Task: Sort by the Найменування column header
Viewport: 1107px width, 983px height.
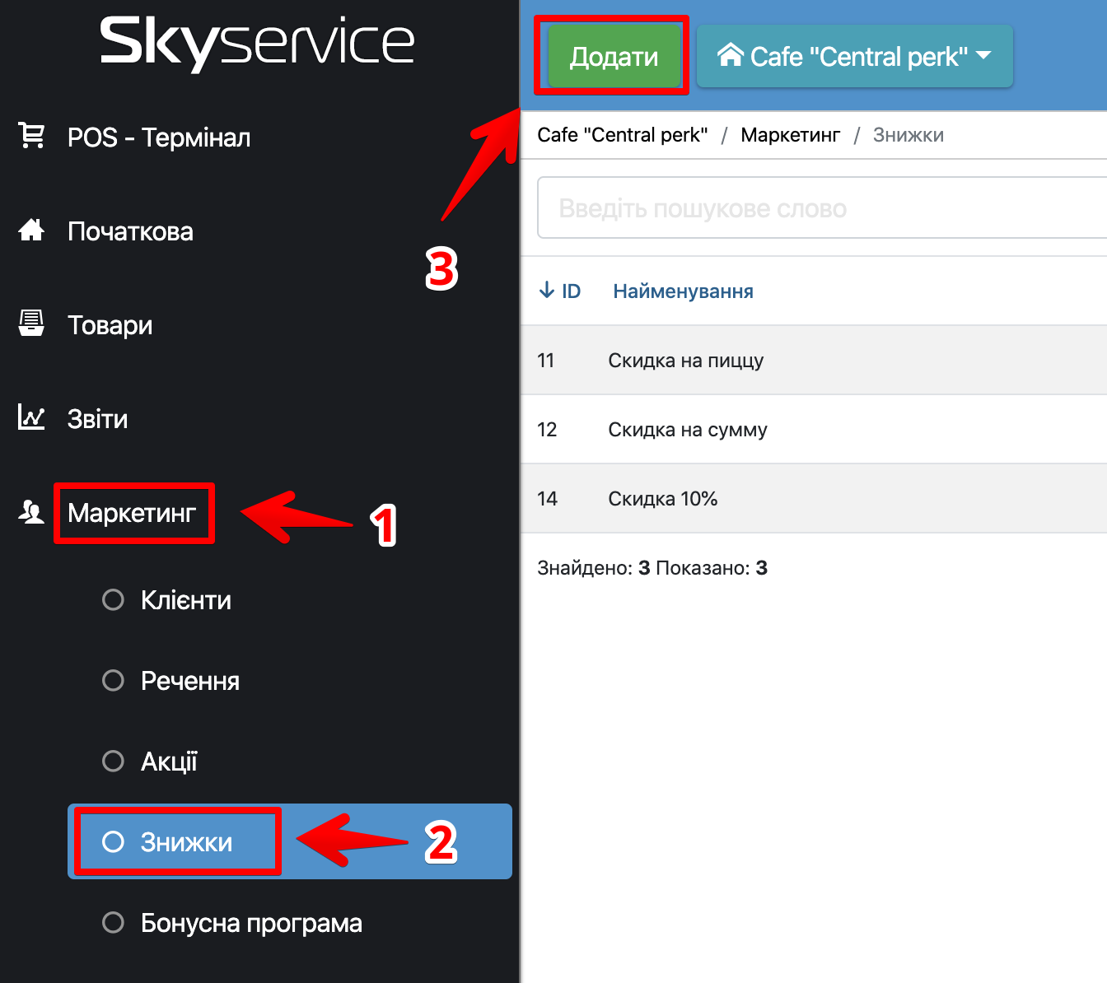Action: click(x=683, y=291)
